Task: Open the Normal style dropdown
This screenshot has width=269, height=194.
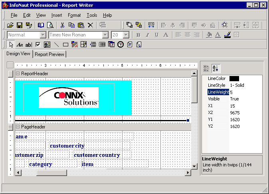Action: (x=43, y=35)
